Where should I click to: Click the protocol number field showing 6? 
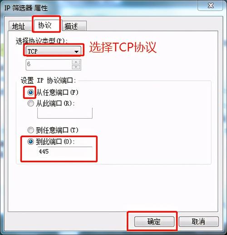coord(49,65)
